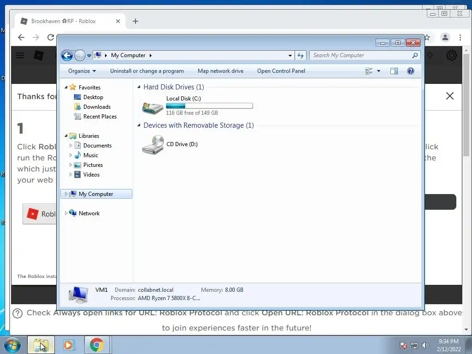Image resolution: width=472 pixels, height=354 pixels.
Task: Click the VM1 computer icon in details pane
Action: pos(78,294)
